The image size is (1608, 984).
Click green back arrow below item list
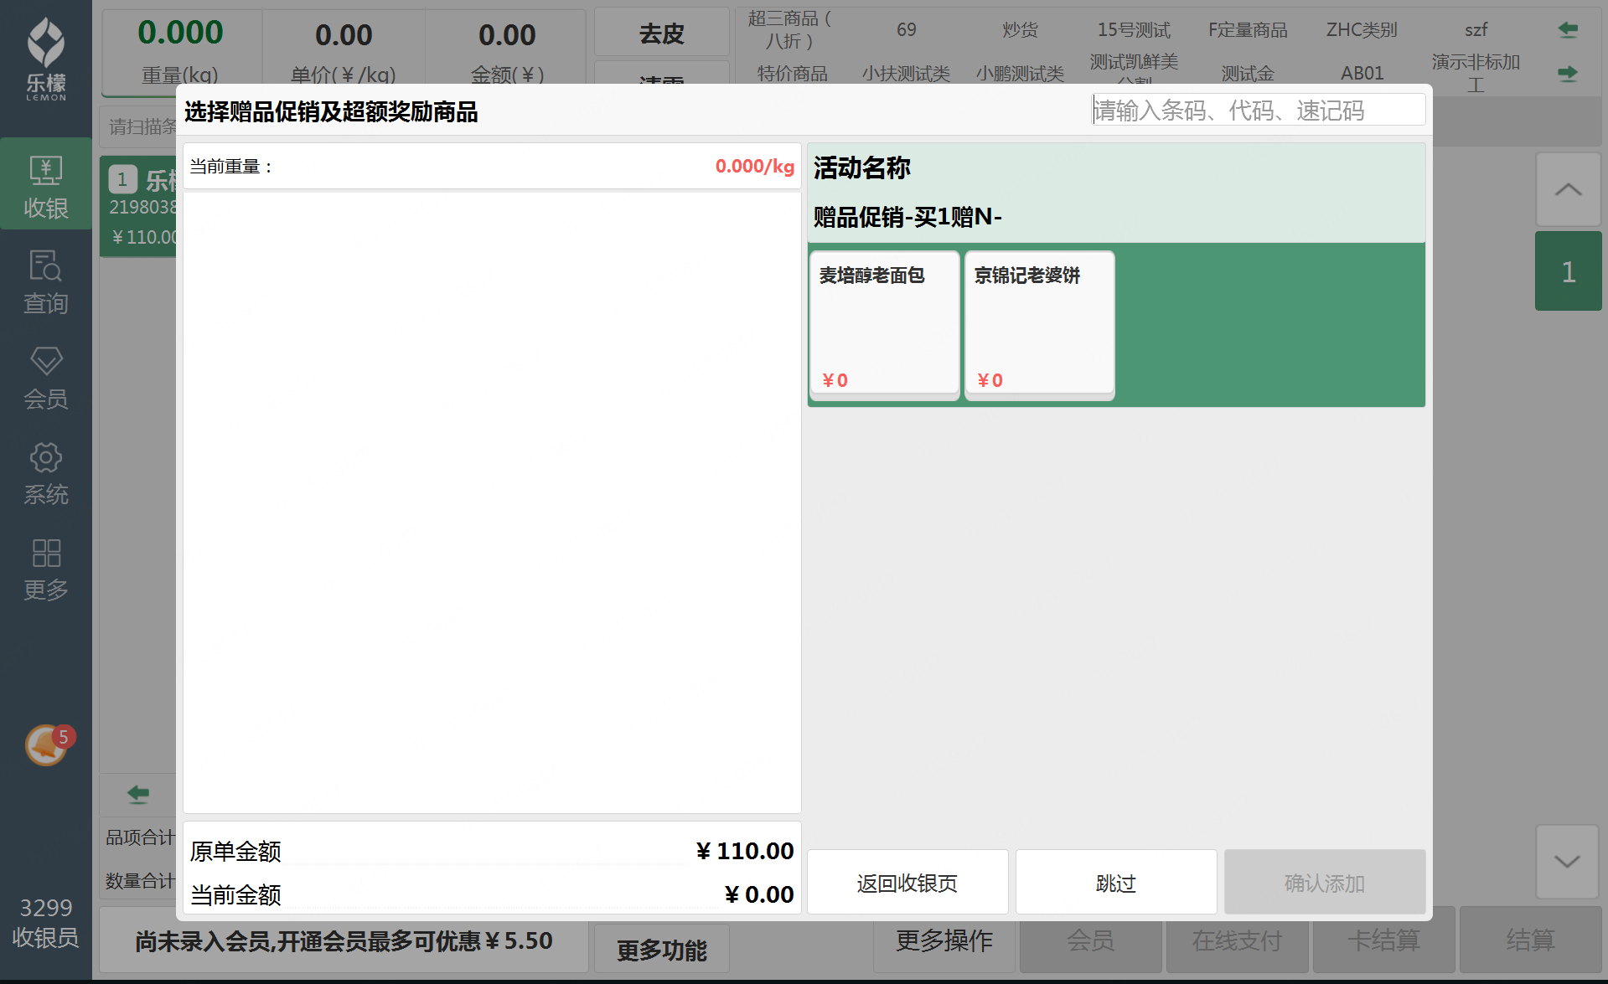138,794
